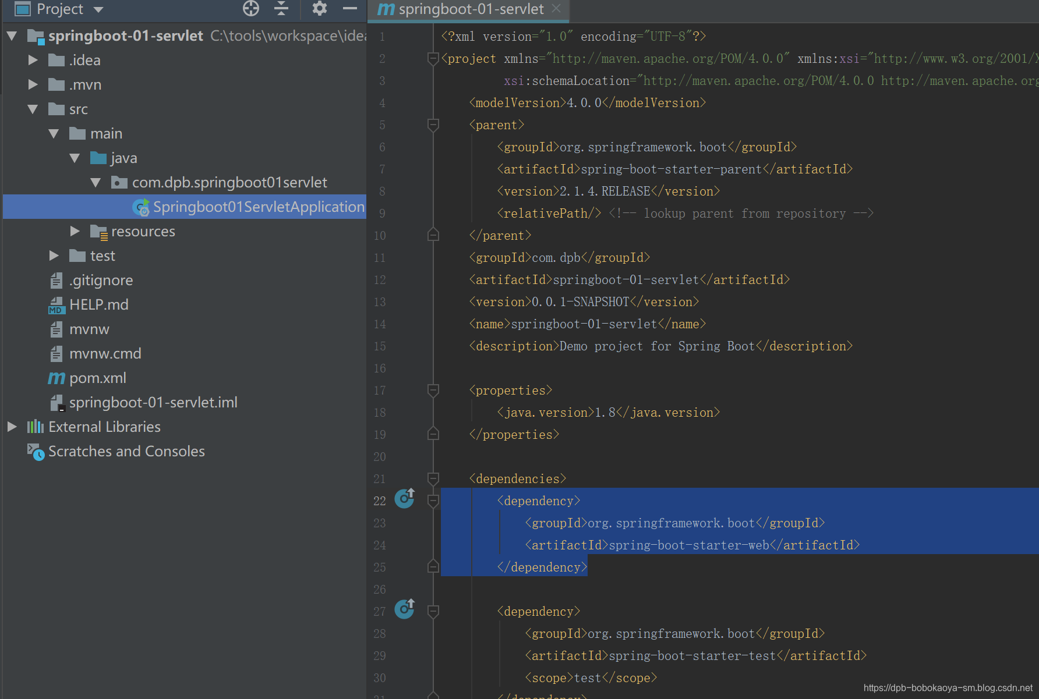Image resolution: width=1039 pixels, height=699 pixels.
Task: Open the pom.xml Maven file
Action: [x=97, y=378]
